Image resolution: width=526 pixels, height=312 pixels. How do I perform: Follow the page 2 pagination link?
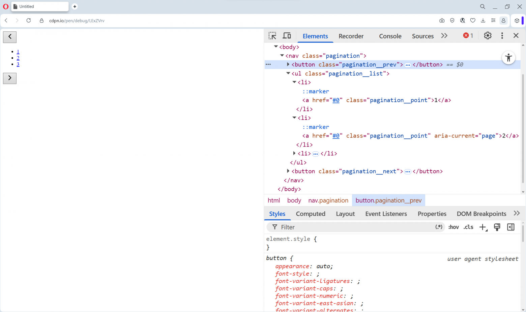[18, 58]
